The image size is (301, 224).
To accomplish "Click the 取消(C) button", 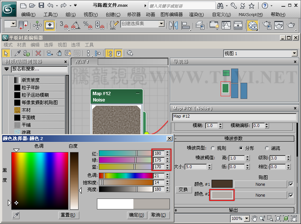I will (159, 215).
